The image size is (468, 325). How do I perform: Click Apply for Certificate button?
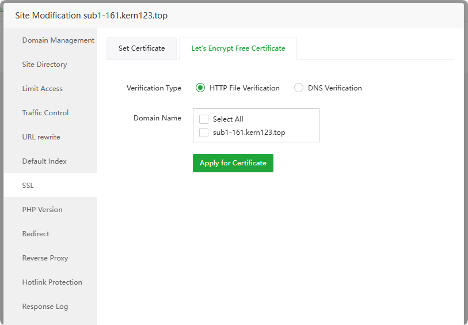click(x=233, y=163)
